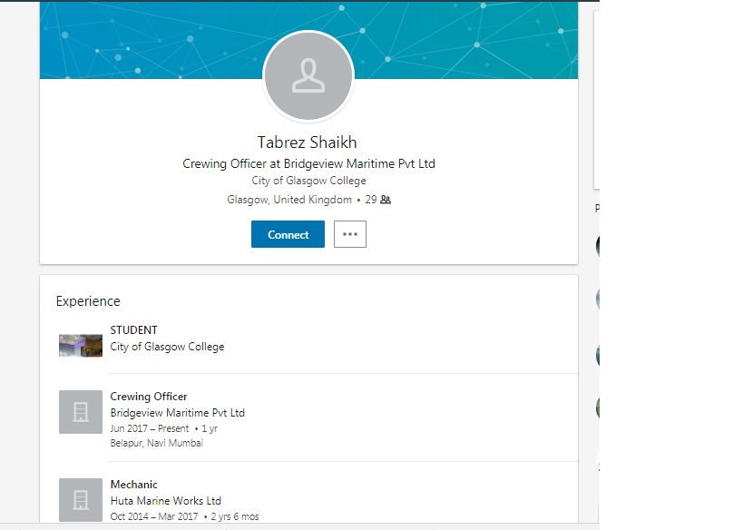Open the STUDENT experience entry title

[133, 330]
